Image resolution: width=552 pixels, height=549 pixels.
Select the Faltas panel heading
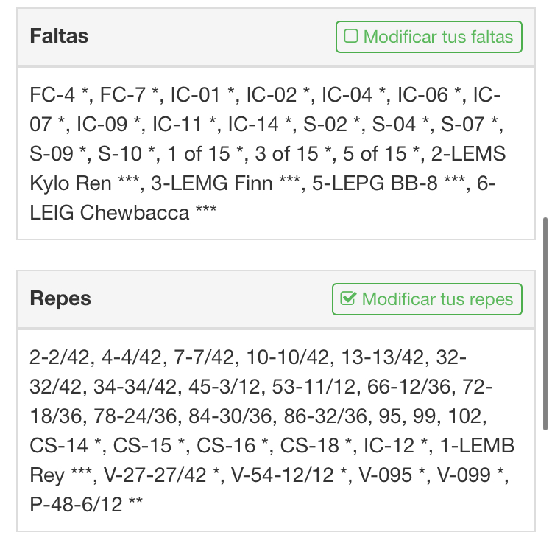tap(59, 36)
